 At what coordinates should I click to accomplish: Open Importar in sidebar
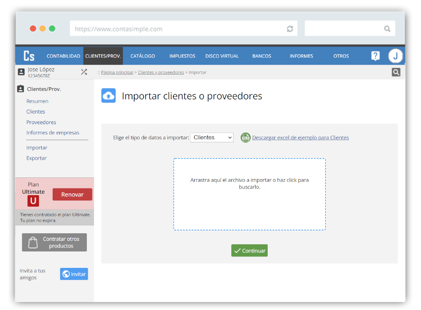[37, 148]
